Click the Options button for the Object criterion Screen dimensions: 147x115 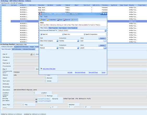102,38
